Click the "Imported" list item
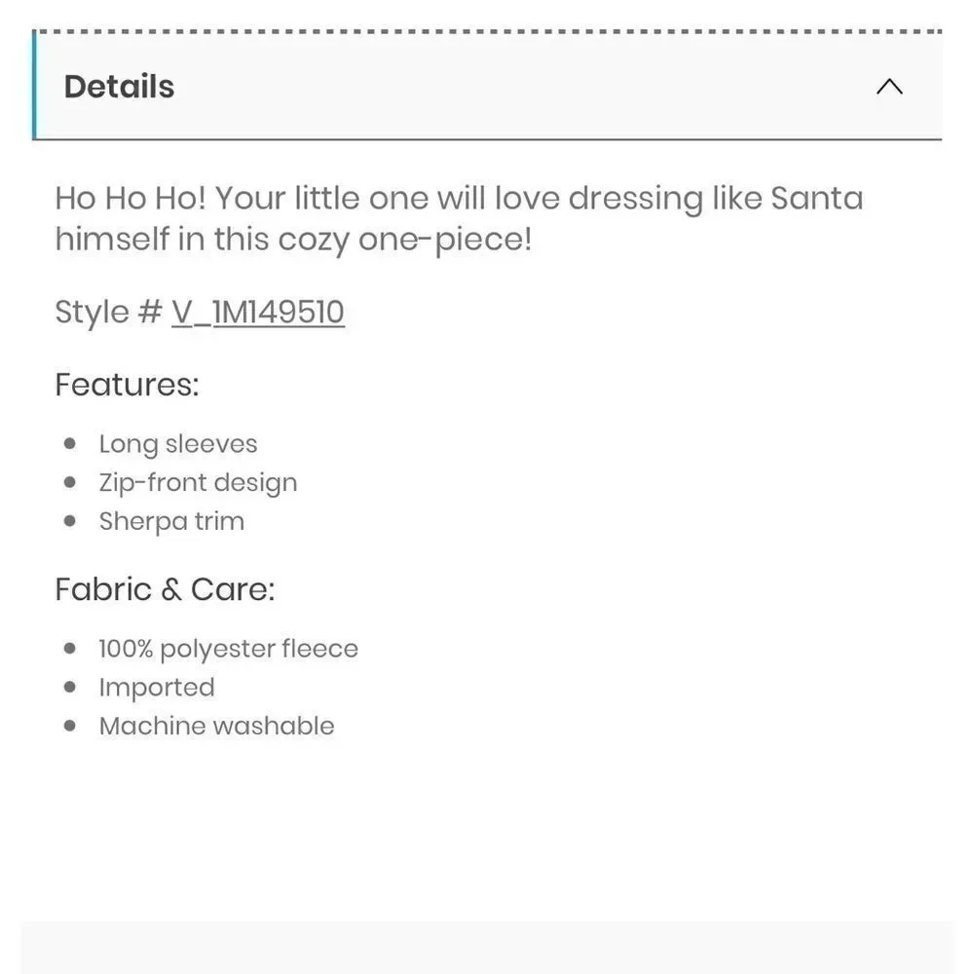Screen dimensions: 974x974 pyautogui.click(x=157, y=687)
